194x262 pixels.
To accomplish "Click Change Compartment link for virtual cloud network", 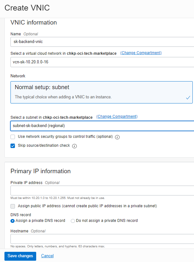I will (x=141, y=53).
